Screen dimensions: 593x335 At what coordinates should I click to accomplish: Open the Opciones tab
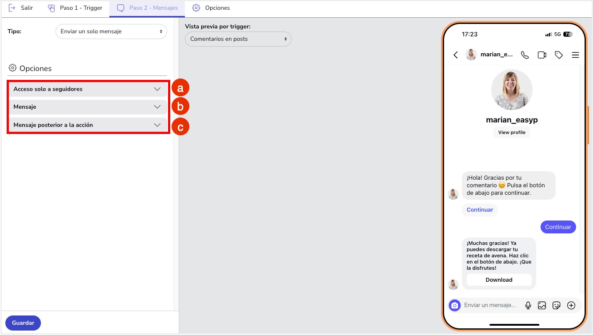pyautogui.click(x=211, y=8)
